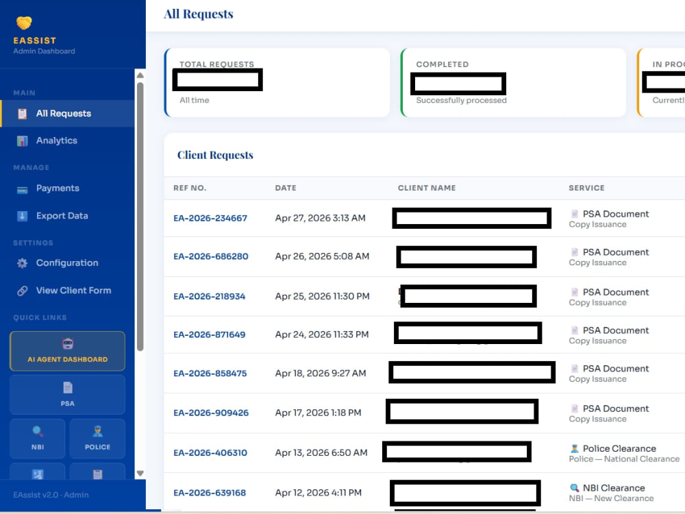Open request EA-2026-218934
This screenshot has height=514, width=685.
[x=209, y=296]
